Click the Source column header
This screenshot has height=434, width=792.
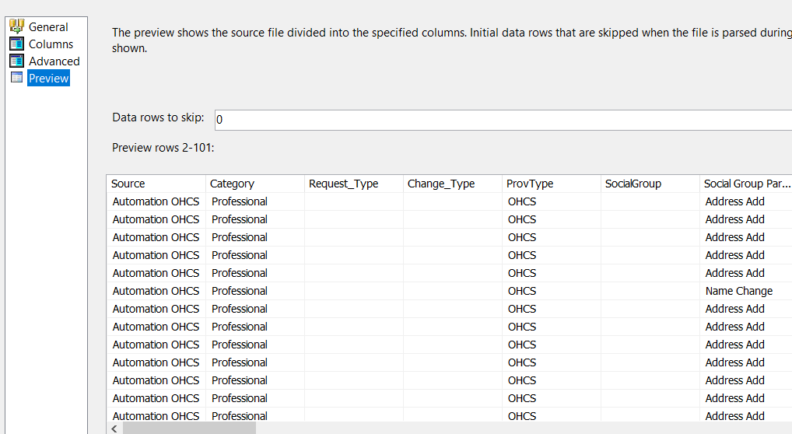(x=156, y=184)
